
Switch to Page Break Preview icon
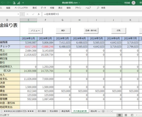(x=132, y=115)
